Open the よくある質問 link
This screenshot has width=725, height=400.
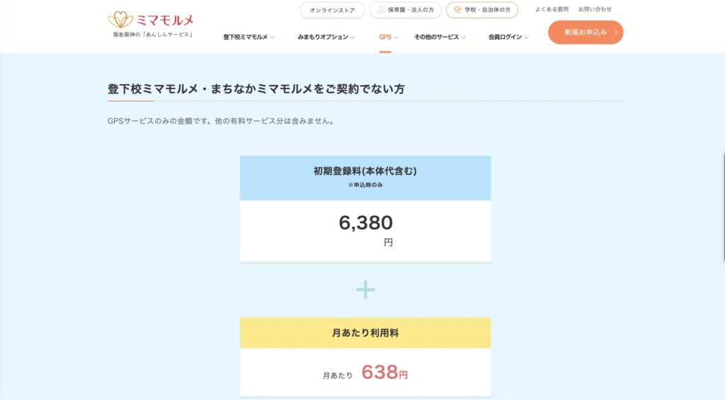click(552, 9)
